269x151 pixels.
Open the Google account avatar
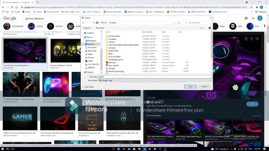coord(260,18)
